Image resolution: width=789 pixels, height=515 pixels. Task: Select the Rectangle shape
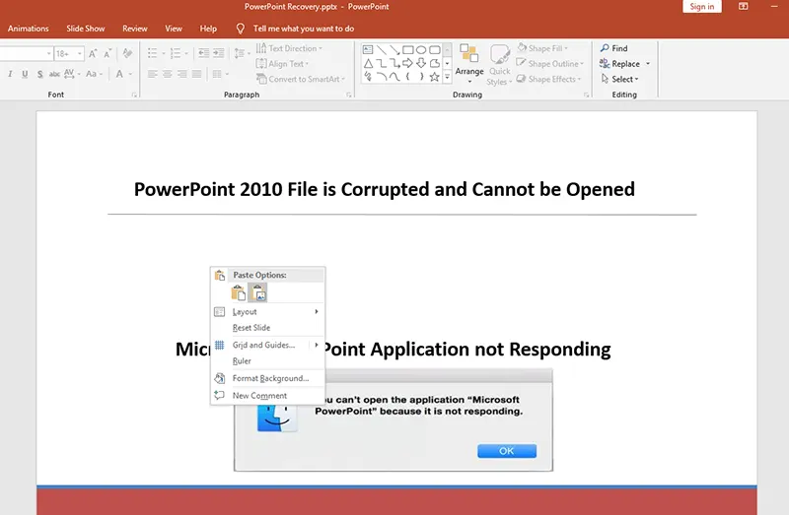(408, 50)
